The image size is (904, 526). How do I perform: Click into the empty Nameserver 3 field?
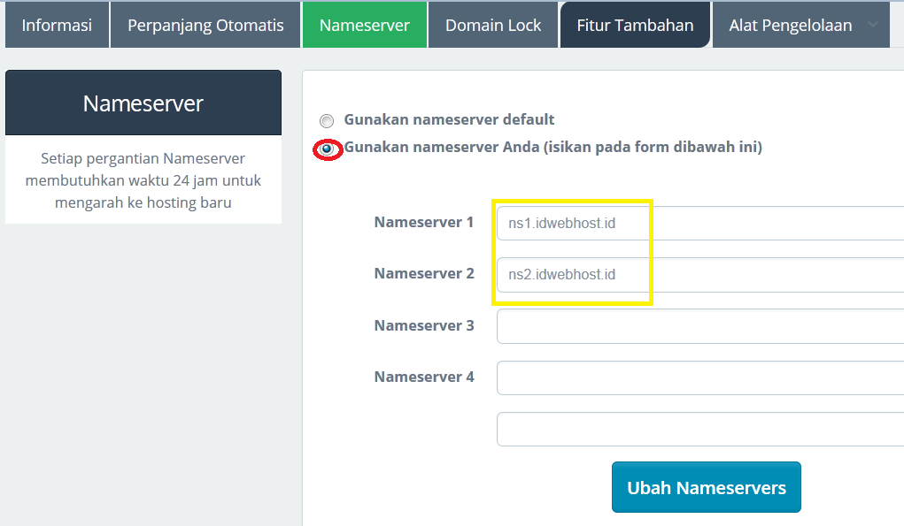click(699, 326)
